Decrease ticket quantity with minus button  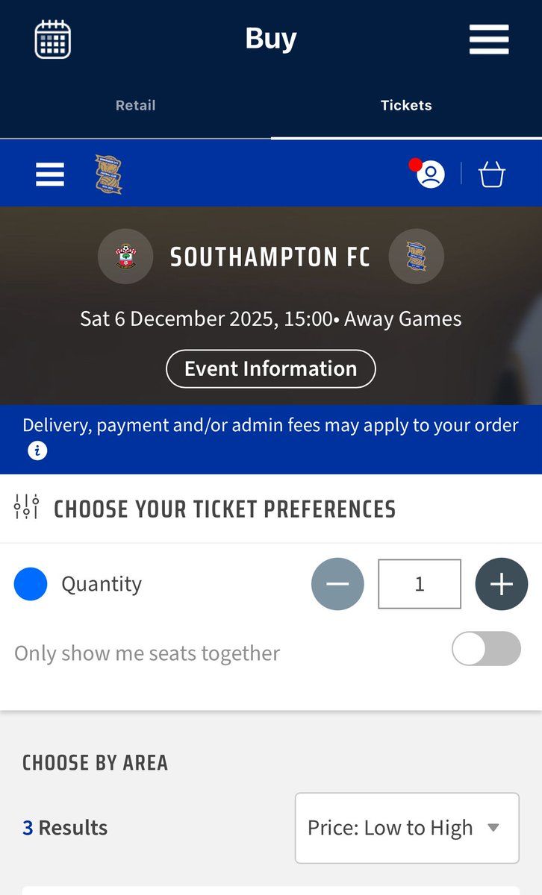click(337, 584)
